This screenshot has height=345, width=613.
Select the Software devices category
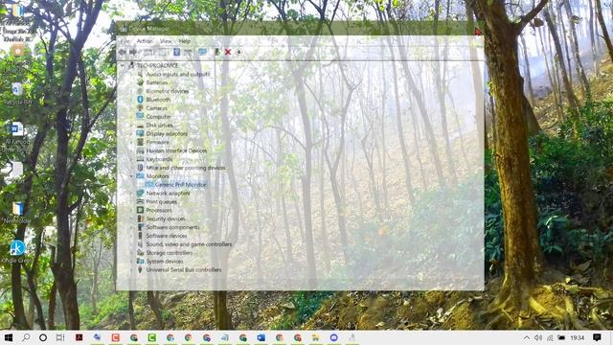coord(167,236)
